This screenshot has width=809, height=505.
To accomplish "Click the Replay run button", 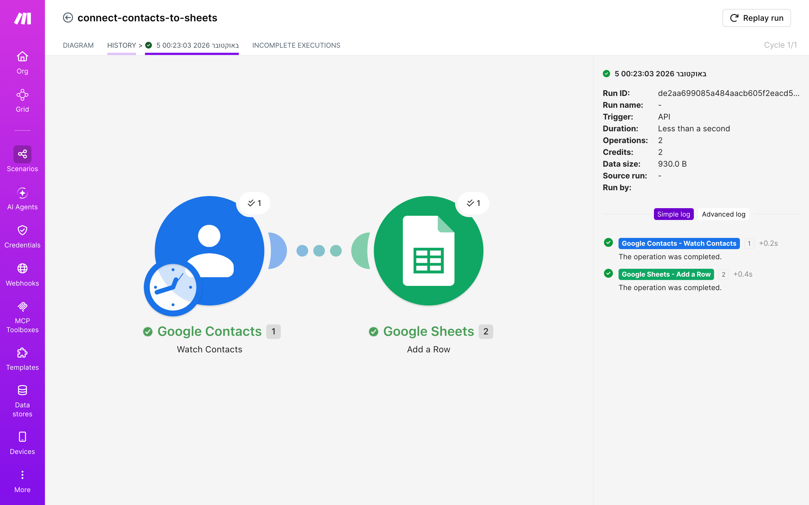I will point(756,18).
